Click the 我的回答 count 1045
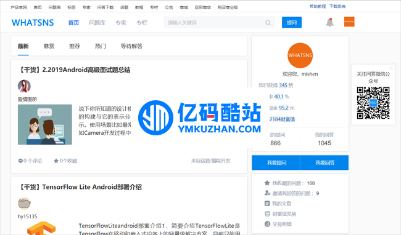Image resolution: width=401 pixels, height=235 pixels. pyautogui.click(x=325, y=143)
